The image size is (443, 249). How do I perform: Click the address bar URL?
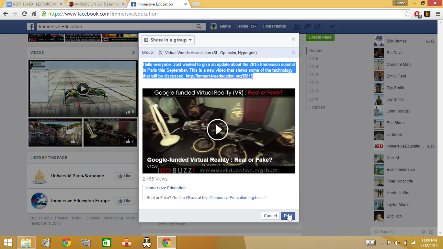pos(103,14)
